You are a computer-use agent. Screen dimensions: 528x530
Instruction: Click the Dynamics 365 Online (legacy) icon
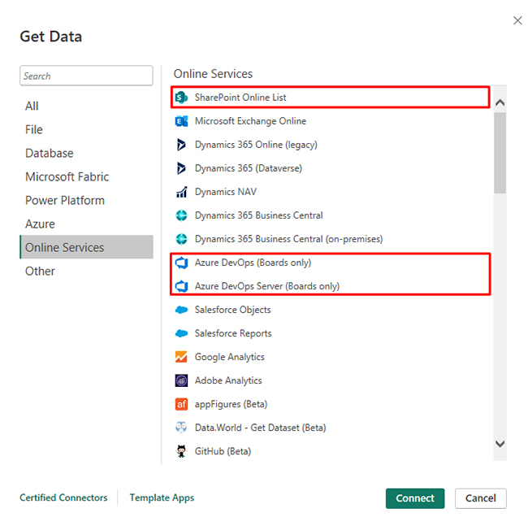(181, 145)
